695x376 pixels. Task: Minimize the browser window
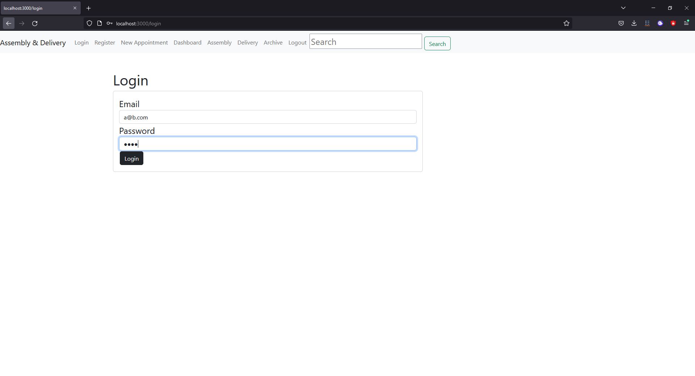tap(653, 8)
